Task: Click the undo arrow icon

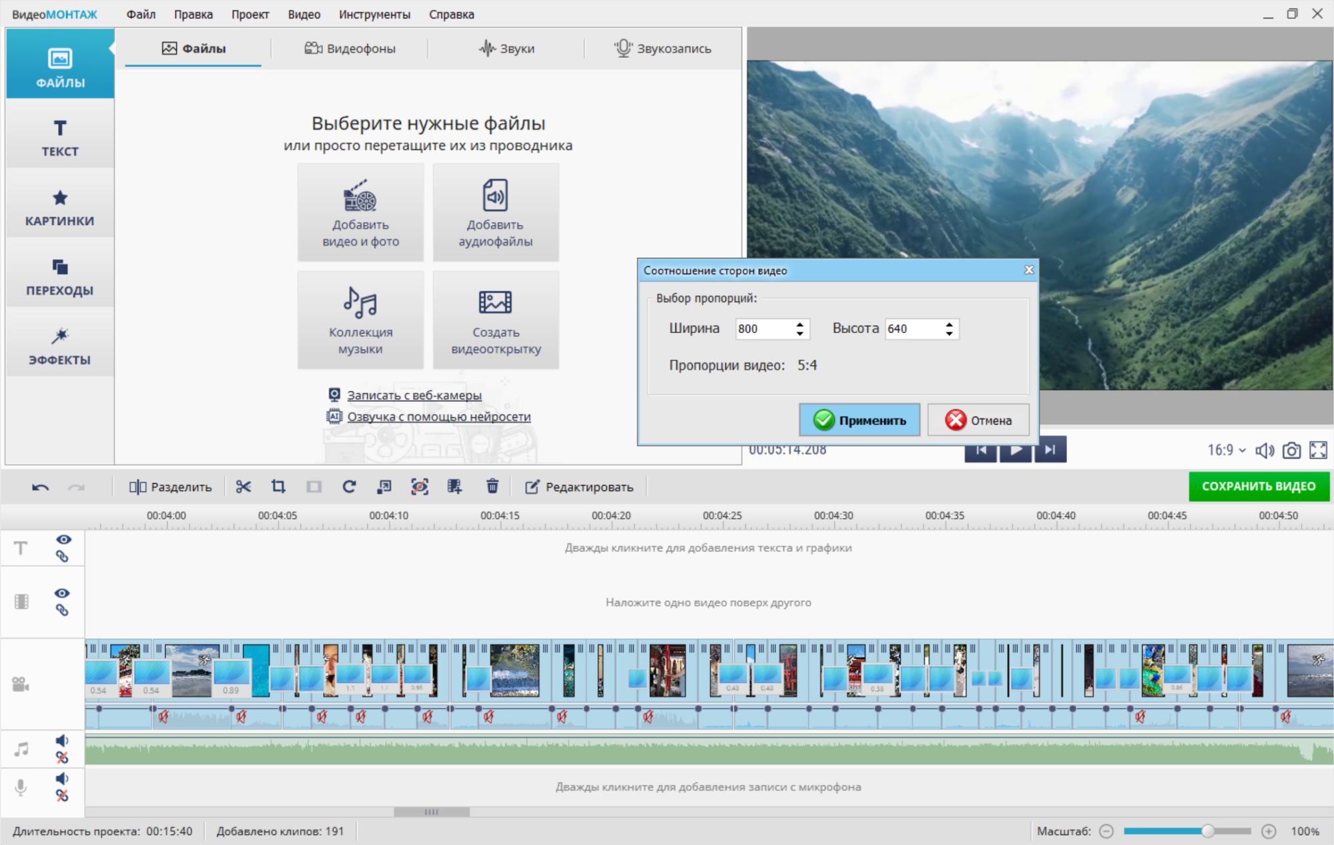Action: (x=40, y=487)
